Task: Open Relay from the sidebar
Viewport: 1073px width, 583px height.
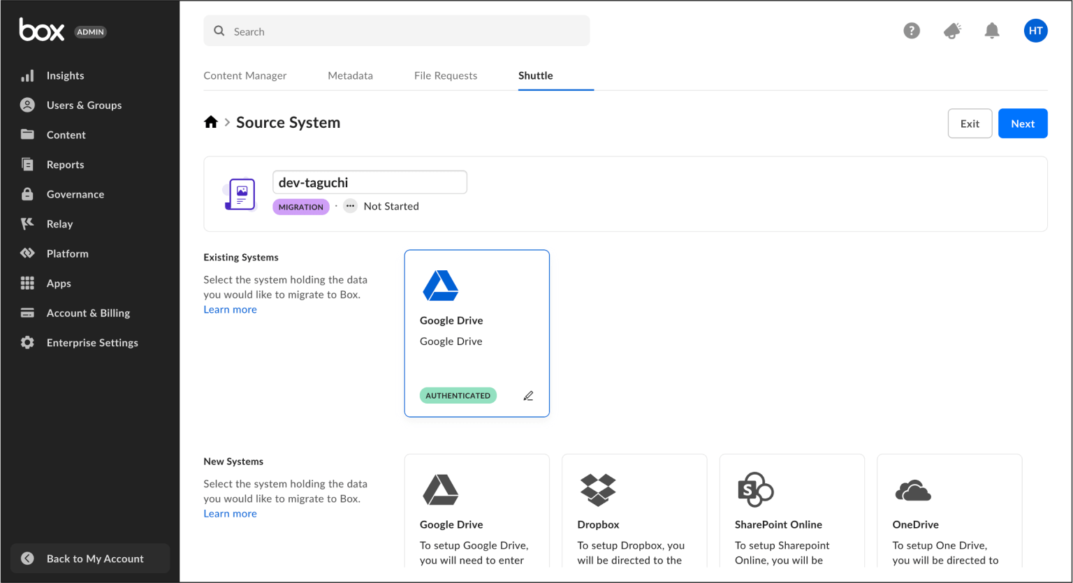Action: click(x=59, y=223)
